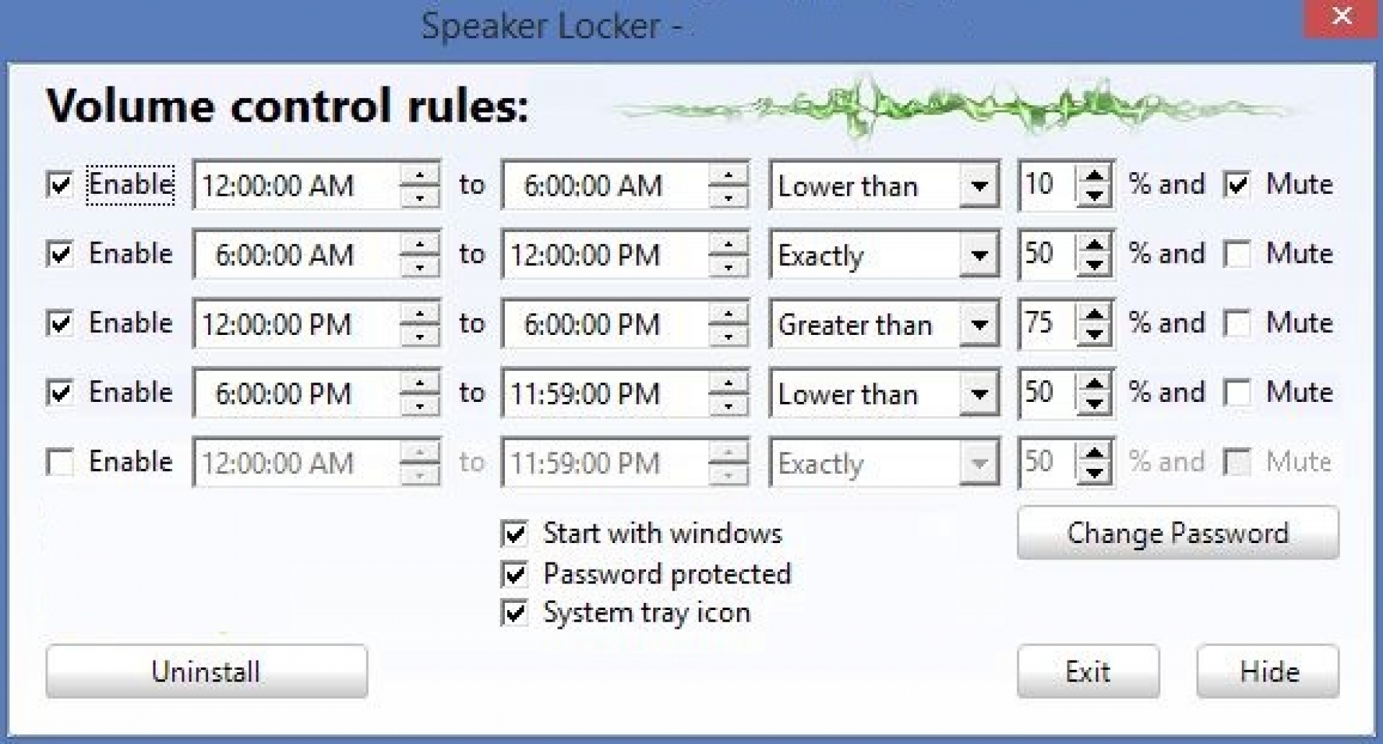Uncheck Enable on the first volume rule
Viewport: 1383px width, 744px height.
click(x=60, y=184)
